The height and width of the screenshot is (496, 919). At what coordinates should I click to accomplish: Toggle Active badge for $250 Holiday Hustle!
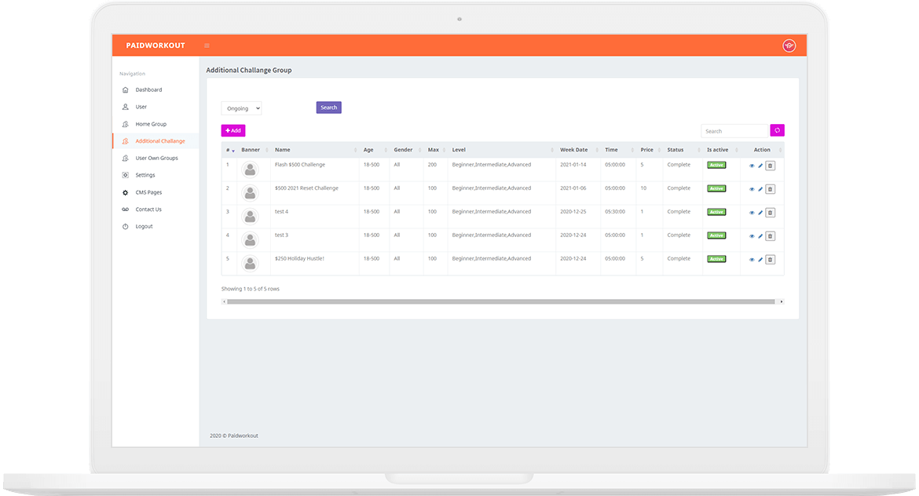click(x=716, y=259)
